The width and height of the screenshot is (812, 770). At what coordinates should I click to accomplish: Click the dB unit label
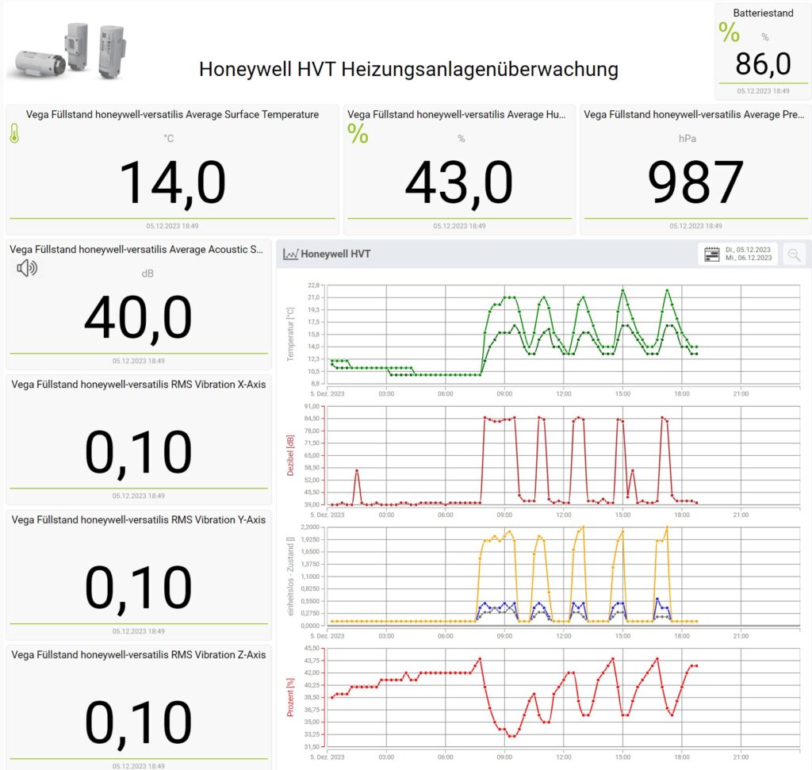click(x=147, y=274)
